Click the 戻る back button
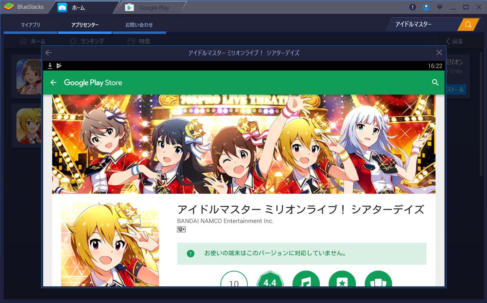 tap(454, 41)
